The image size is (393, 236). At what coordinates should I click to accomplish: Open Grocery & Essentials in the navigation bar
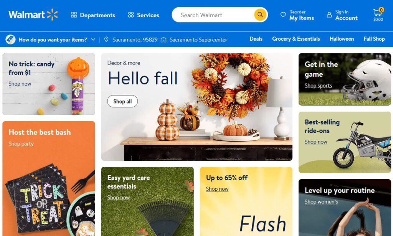click(296, 39)
